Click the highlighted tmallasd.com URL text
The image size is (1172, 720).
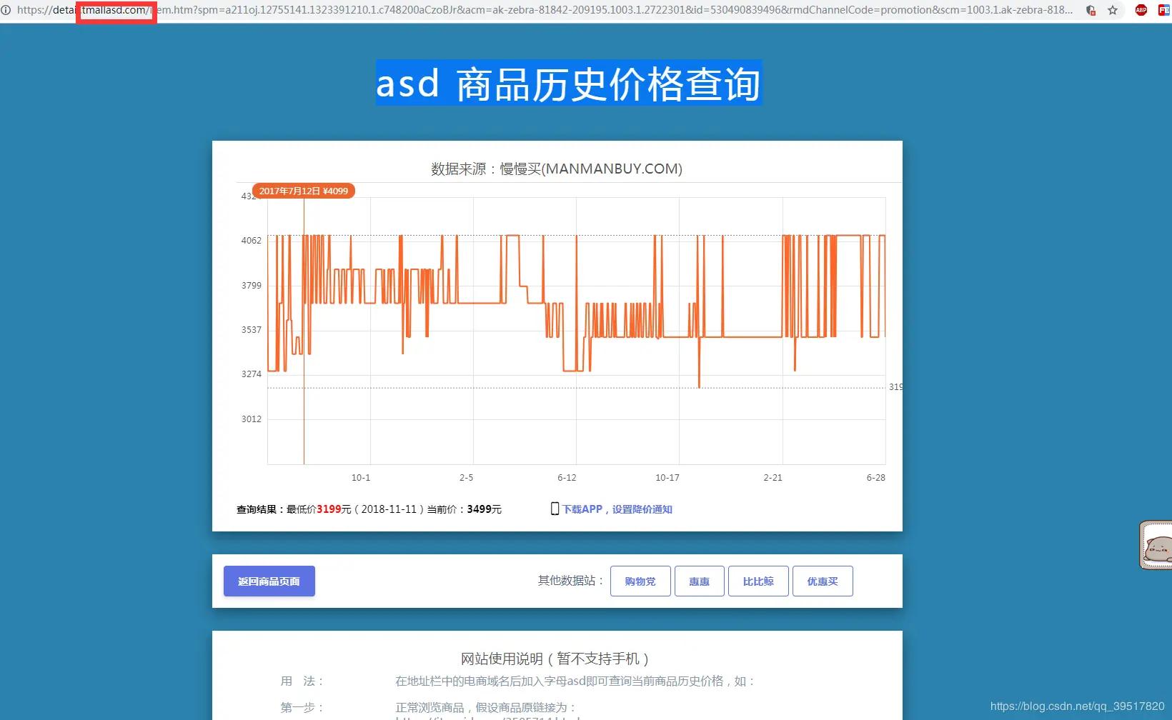point(115,11)
